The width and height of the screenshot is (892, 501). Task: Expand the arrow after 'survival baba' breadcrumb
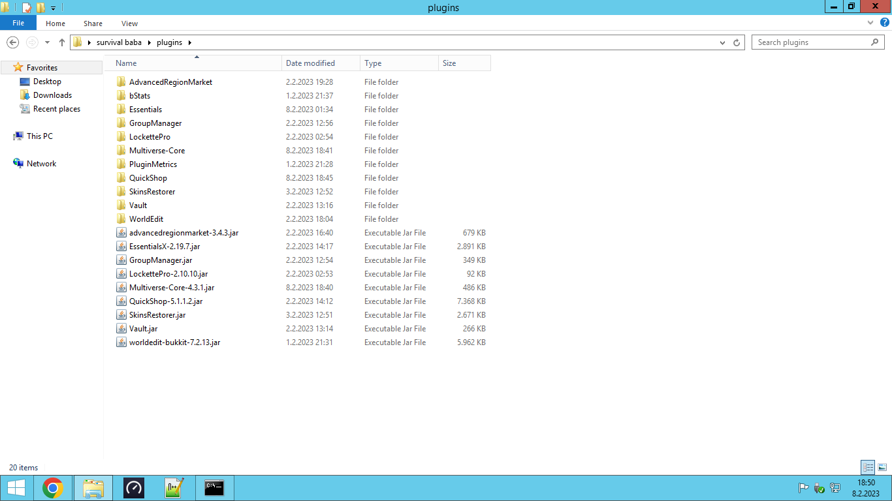coord(149,42)
